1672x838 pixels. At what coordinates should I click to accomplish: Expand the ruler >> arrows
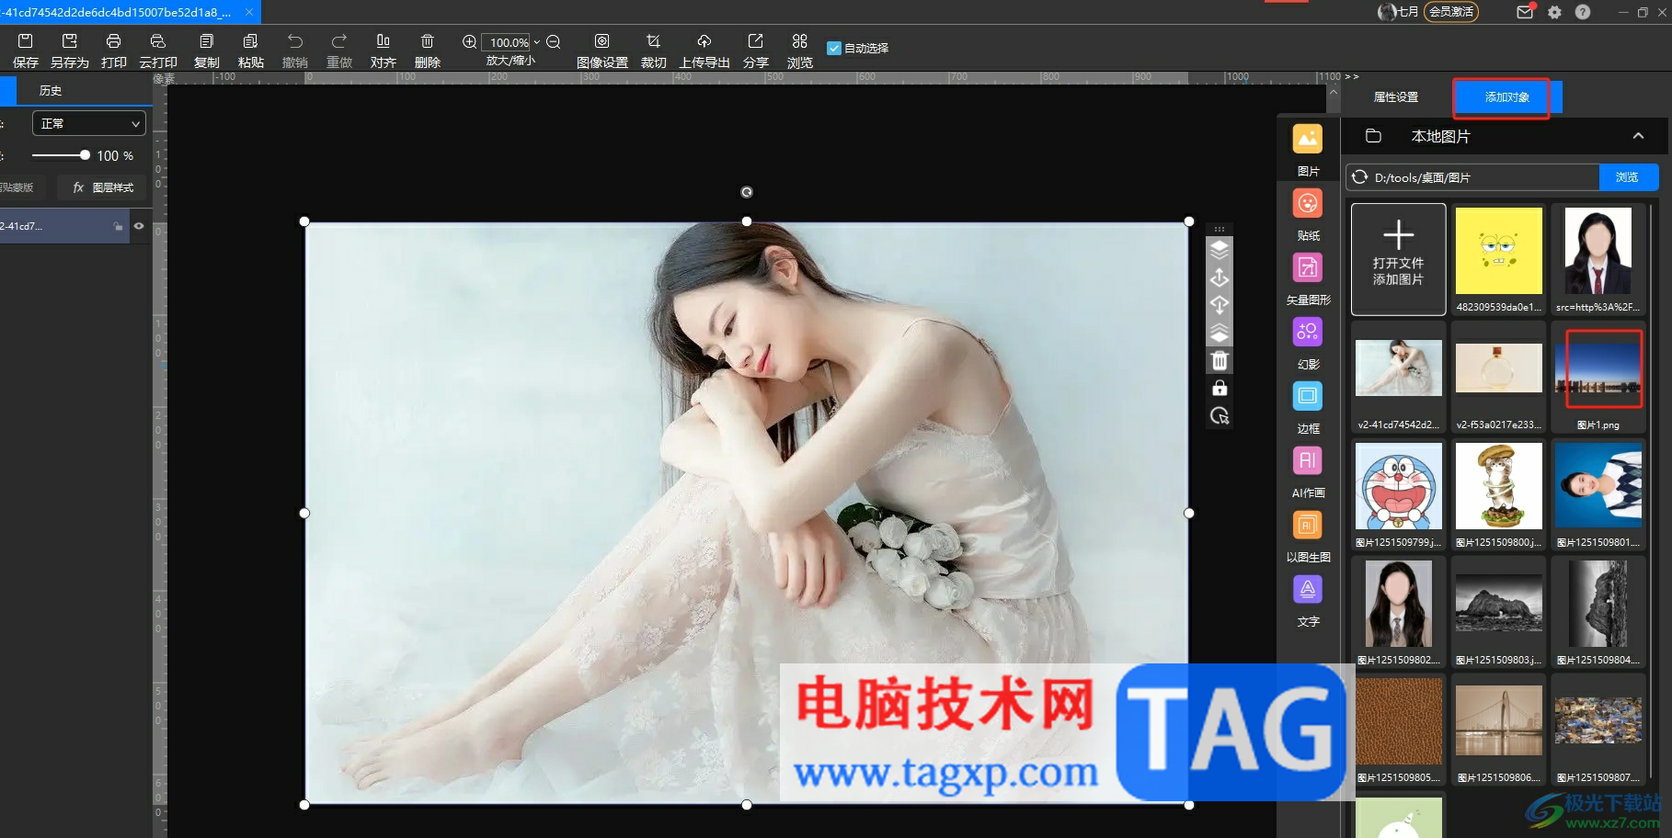(1351, 77)
